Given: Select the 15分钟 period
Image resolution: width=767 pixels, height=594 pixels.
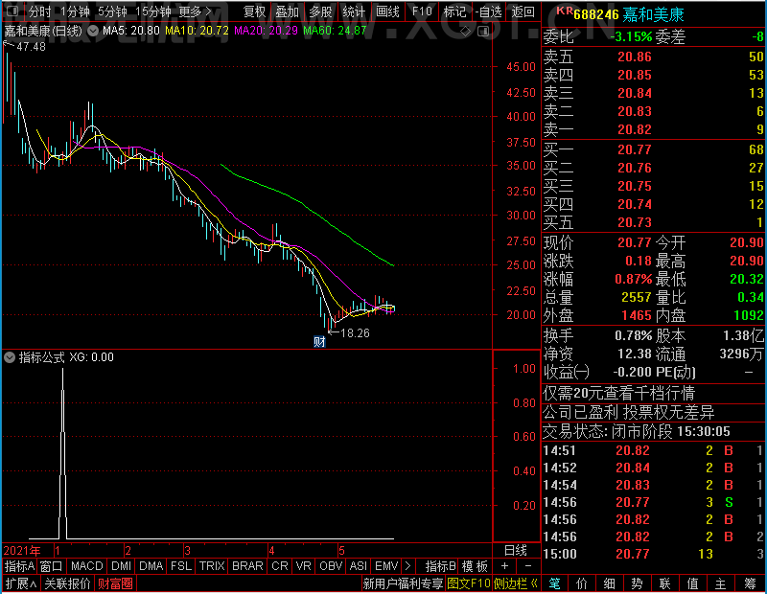Looking at the screenshot, I should pos(153,11).
